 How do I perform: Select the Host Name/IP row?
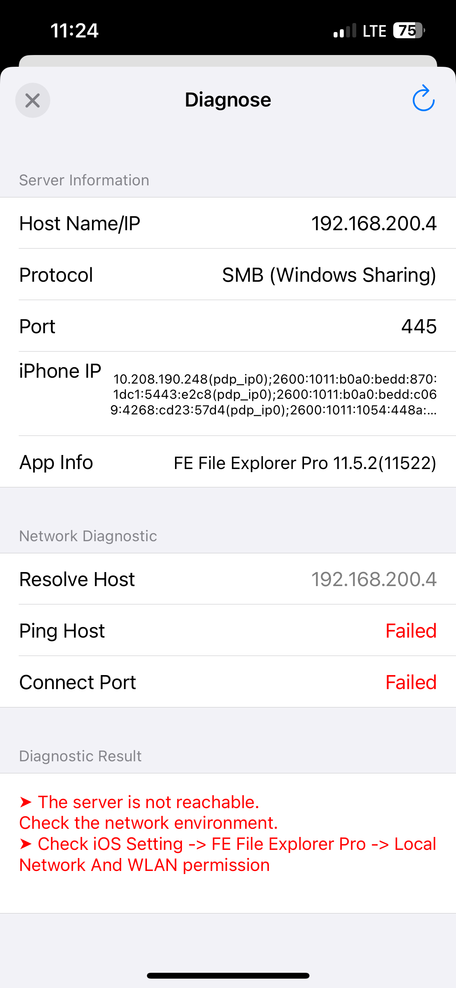[x=228, y=223]
